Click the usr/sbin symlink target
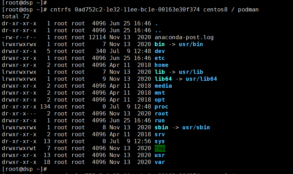The height and width of the screenshot is (174, 293). (x=196, y=128)
